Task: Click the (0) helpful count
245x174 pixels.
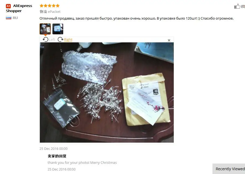Action: 243,6
